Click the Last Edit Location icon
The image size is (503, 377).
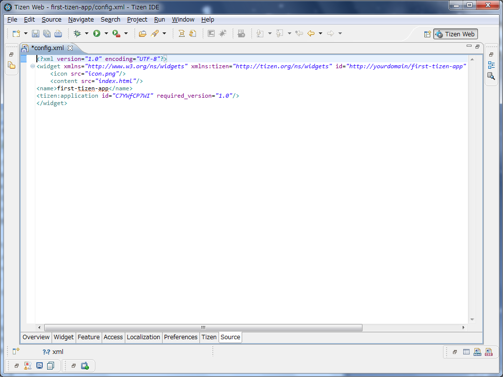coord(299,33)
